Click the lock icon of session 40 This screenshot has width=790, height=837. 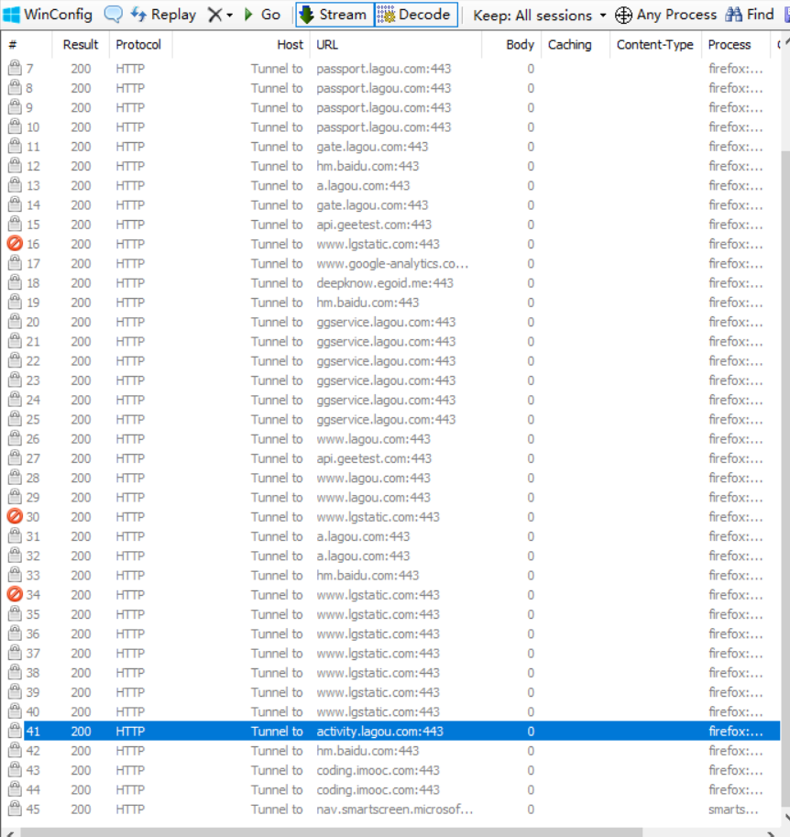[x=15, y=711]
